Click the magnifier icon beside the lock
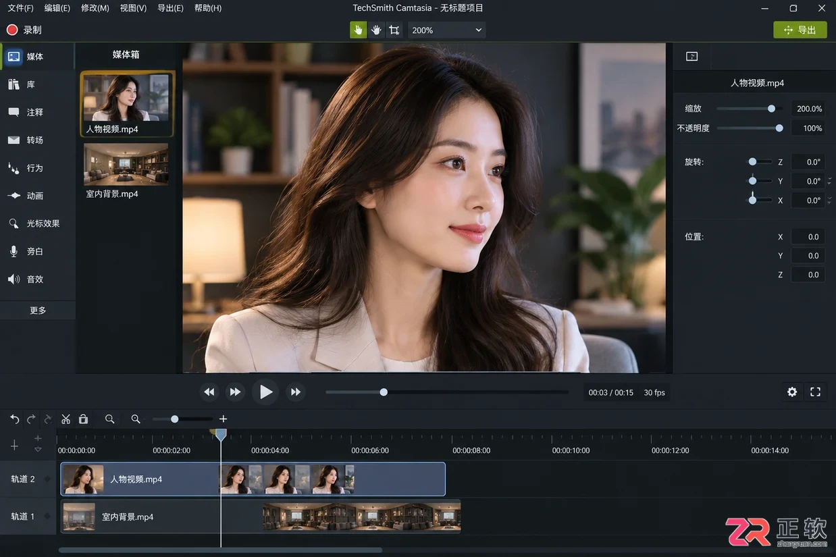Viewport: 836px width, 557px height. (x=109, y=419)
